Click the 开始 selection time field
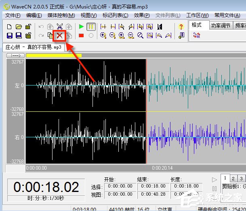 (x=120, y=187)
